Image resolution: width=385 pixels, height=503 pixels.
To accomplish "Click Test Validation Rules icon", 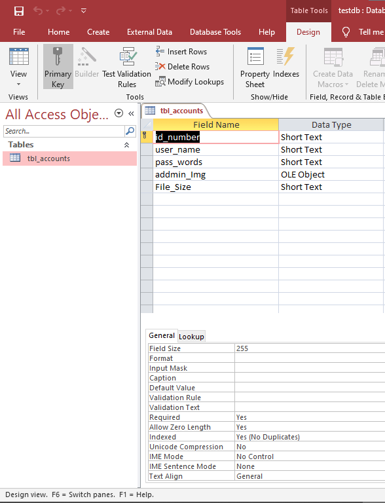I will (x=128, y=56).
